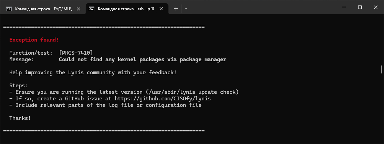Minimize the terminal window
This screenshot has height=144, width=384.
pos(344,7)
